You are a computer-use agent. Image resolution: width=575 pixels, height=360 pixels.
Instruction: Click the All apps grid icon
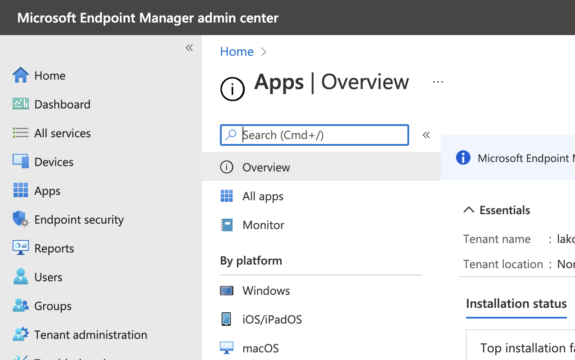pos(227,196)
